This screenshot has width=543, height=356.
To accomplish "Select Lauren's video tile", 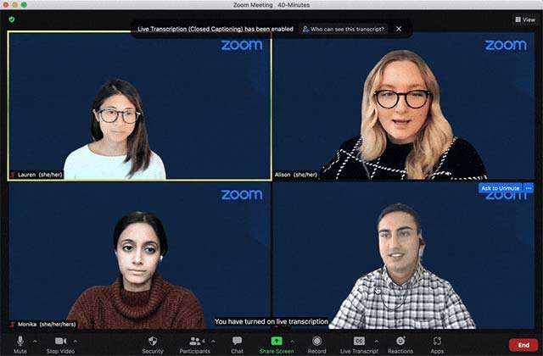I will [139, 106].
